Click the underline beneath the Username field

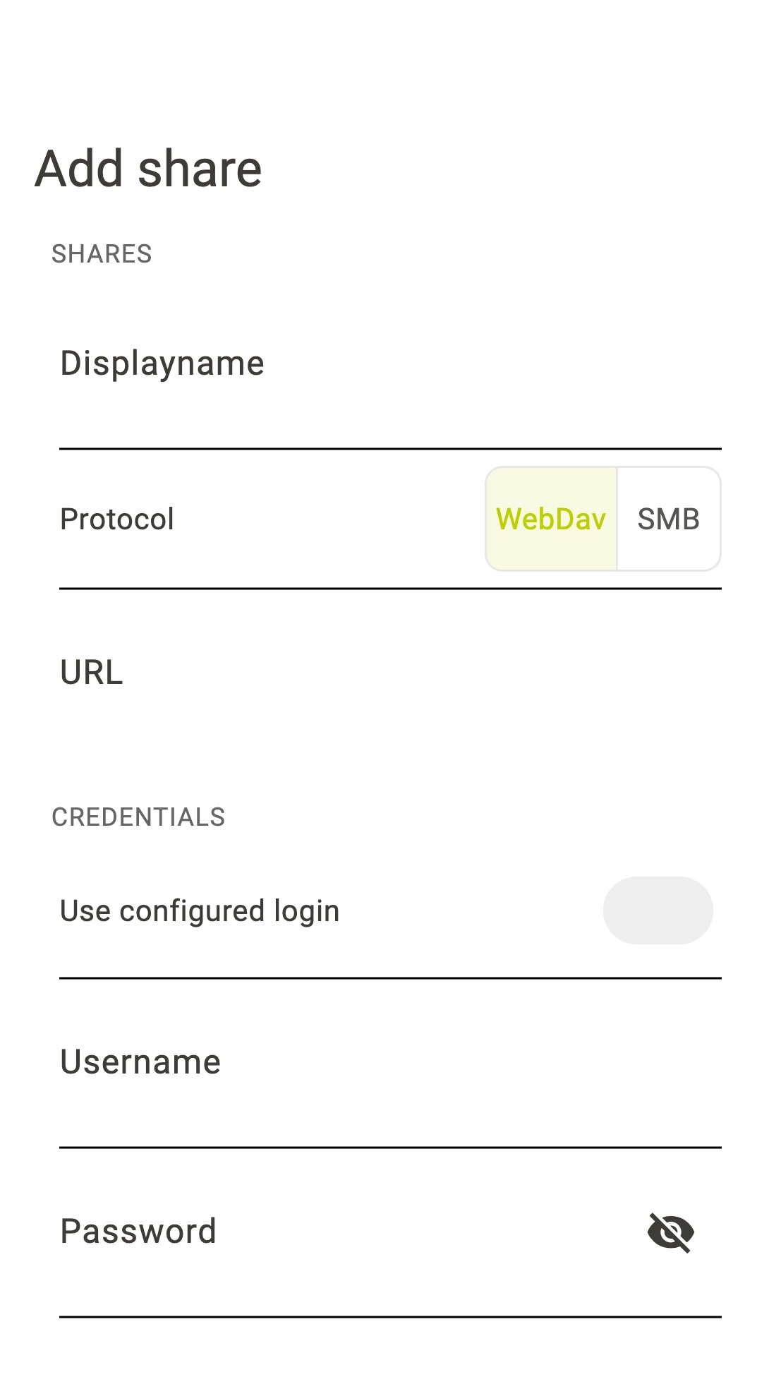coord(389,1148)
